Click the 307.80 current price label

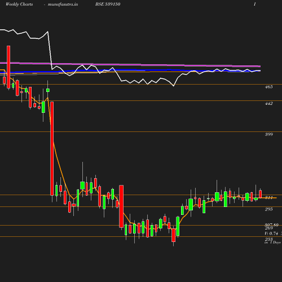[271, 225]
